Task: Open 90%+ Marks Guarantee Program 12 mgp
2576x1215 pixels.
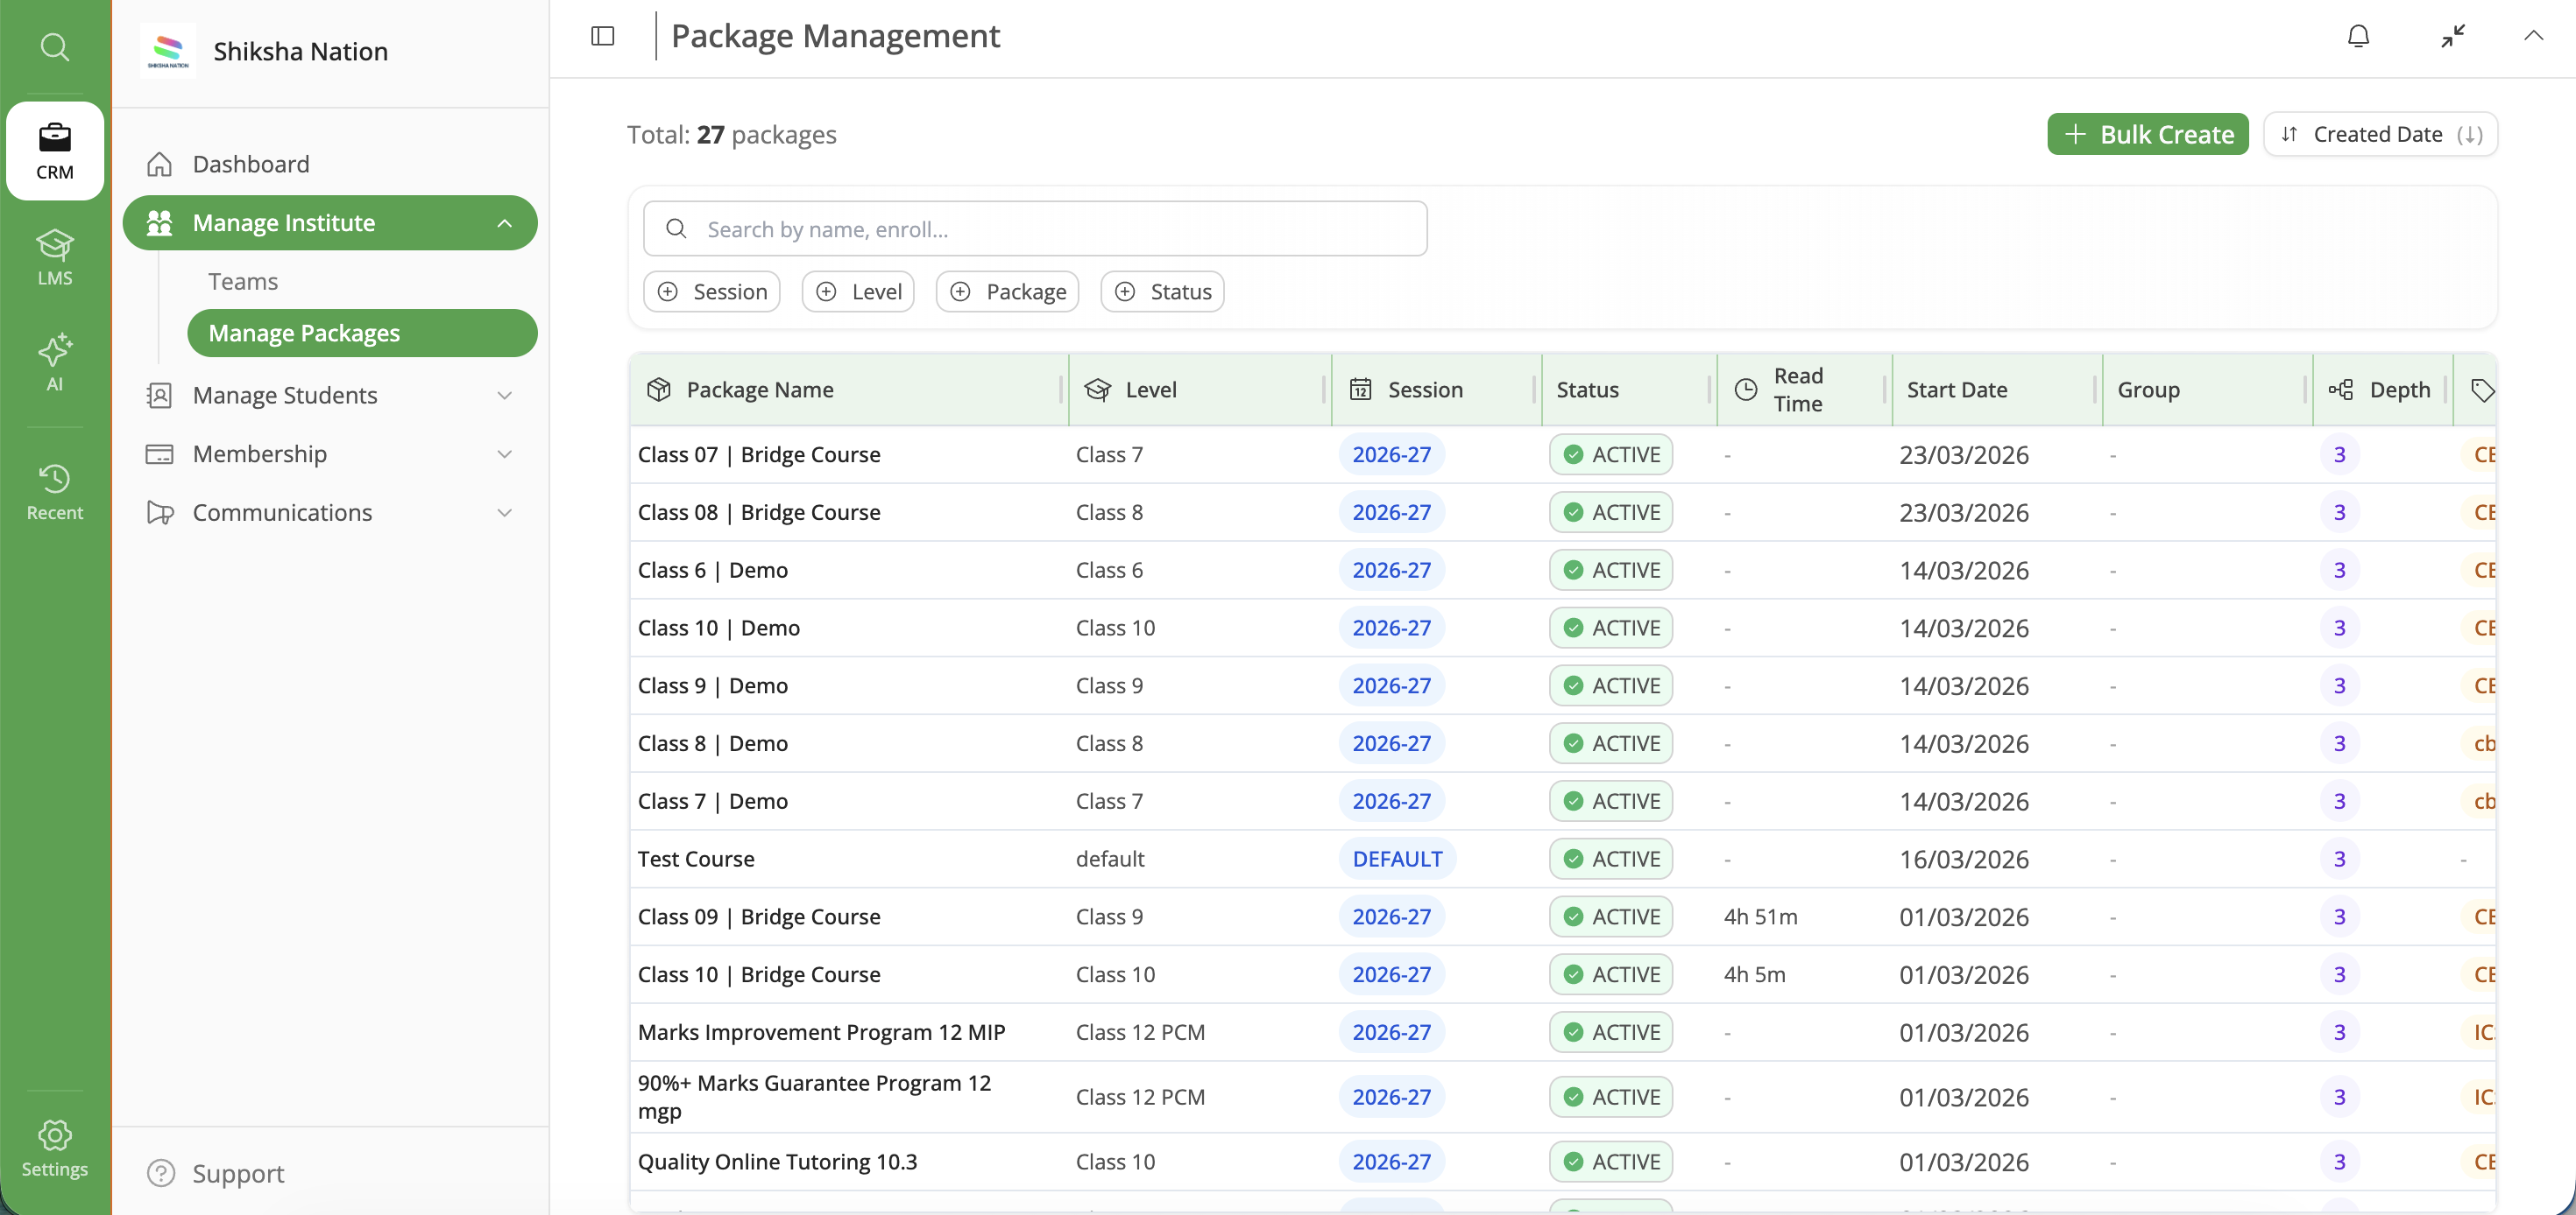Action: click(x=814, y=1097)
